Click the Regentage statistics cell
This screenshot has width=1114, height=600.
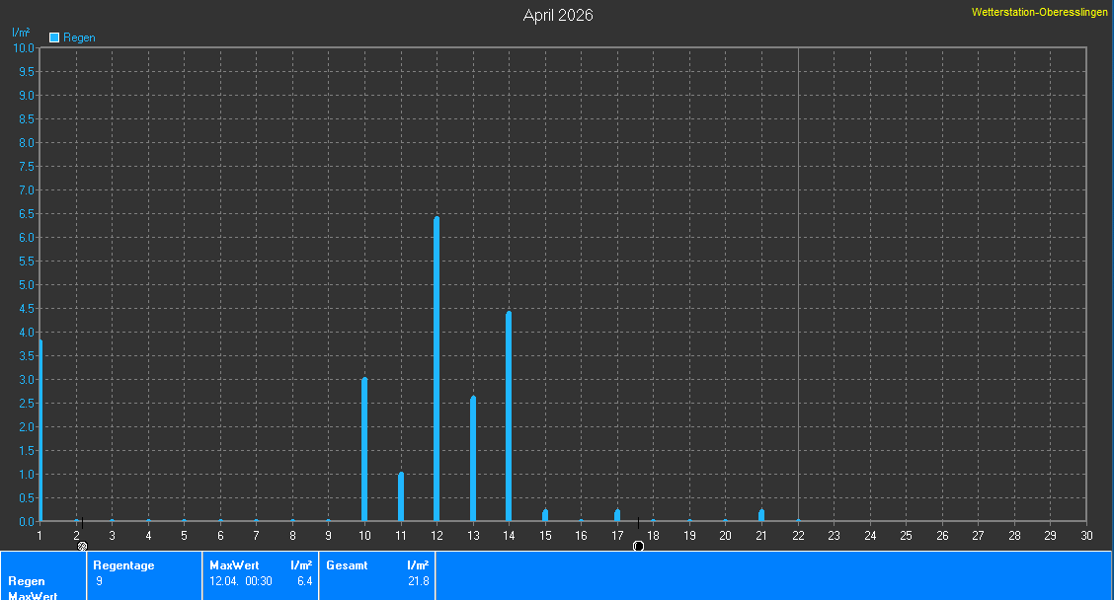click(144, 574)
